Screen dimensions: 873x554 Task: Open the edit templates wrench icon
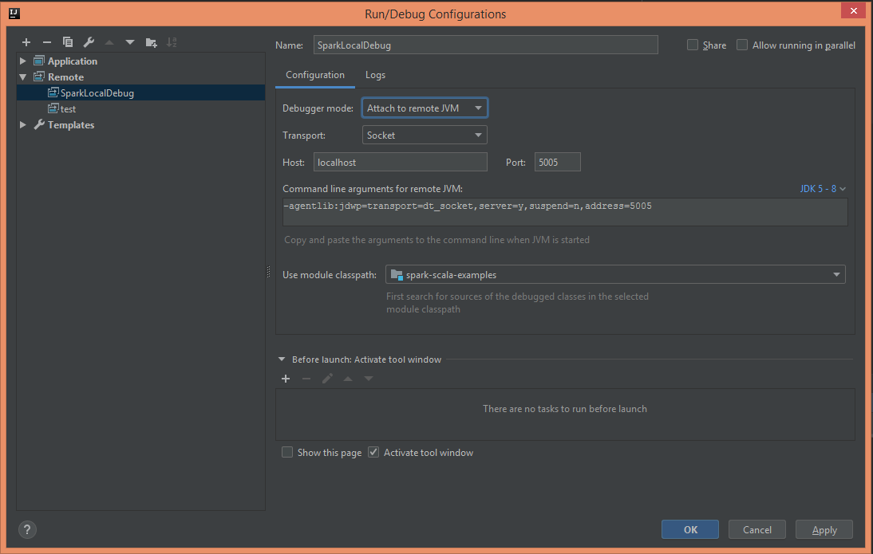[x=89, y=42]
